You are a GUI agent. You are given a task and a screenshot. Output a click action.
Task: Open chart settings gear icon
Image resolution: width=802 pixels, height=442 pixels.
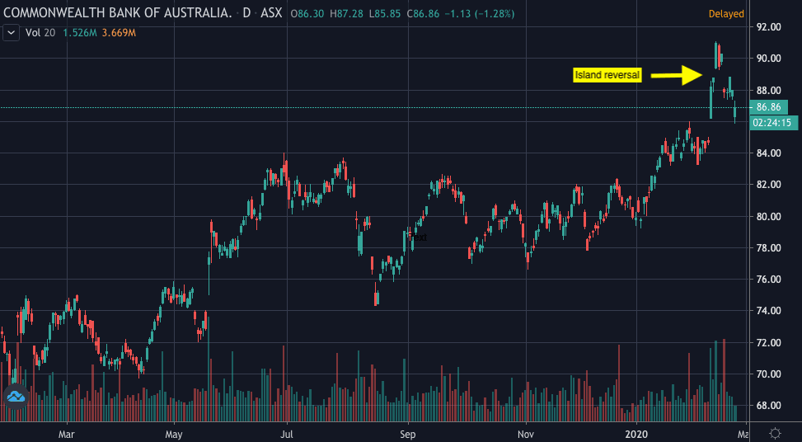point(775,432)
